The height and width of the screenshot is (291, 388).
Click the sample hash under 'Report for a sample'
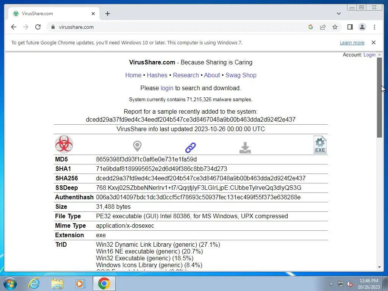pos(191,119)
